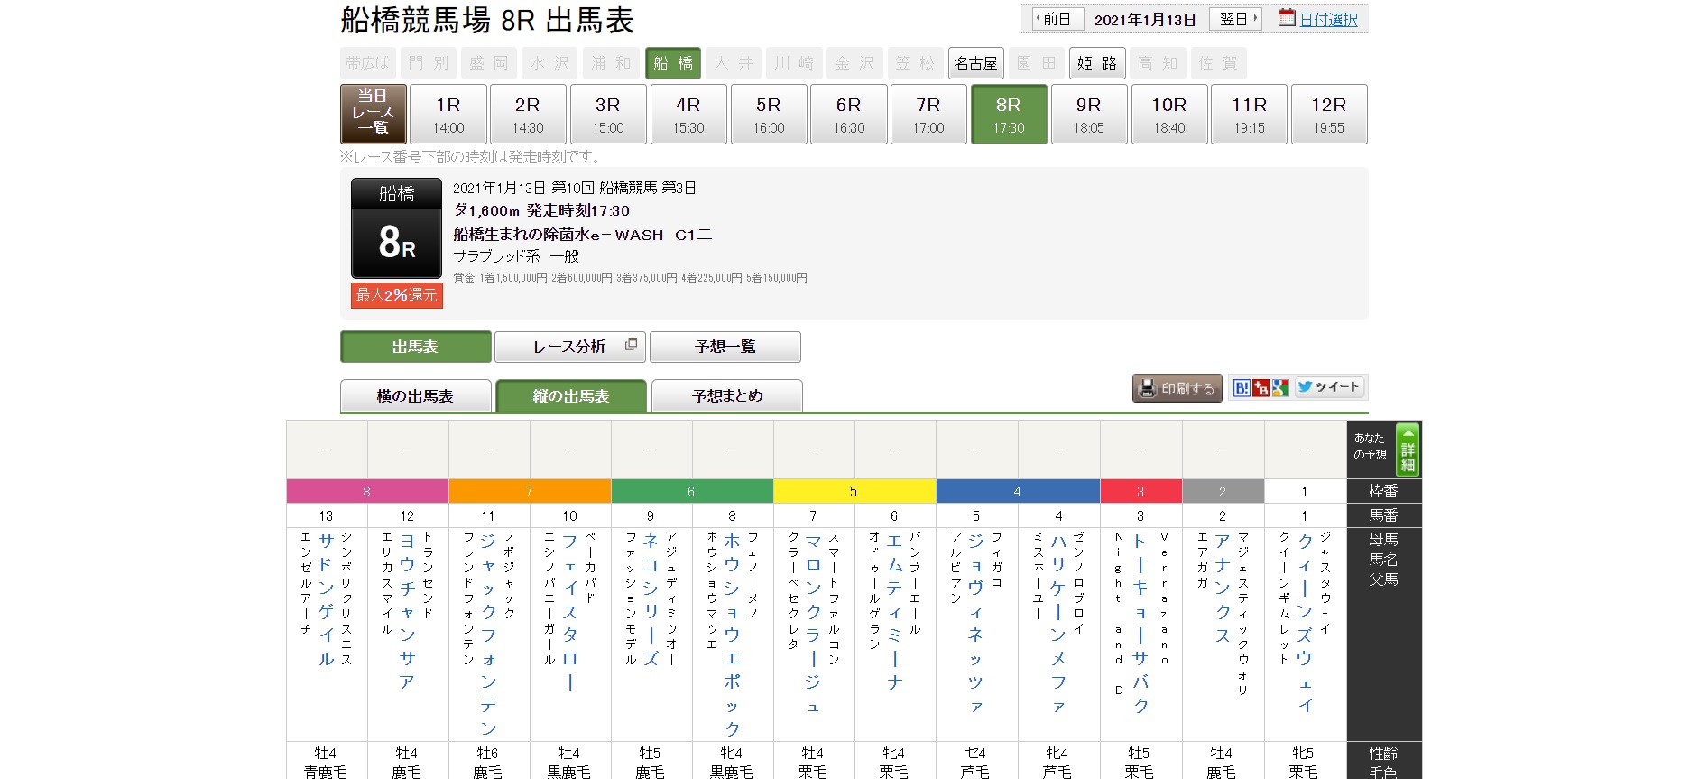Open horse name フェイスタロー

point(569,611)
